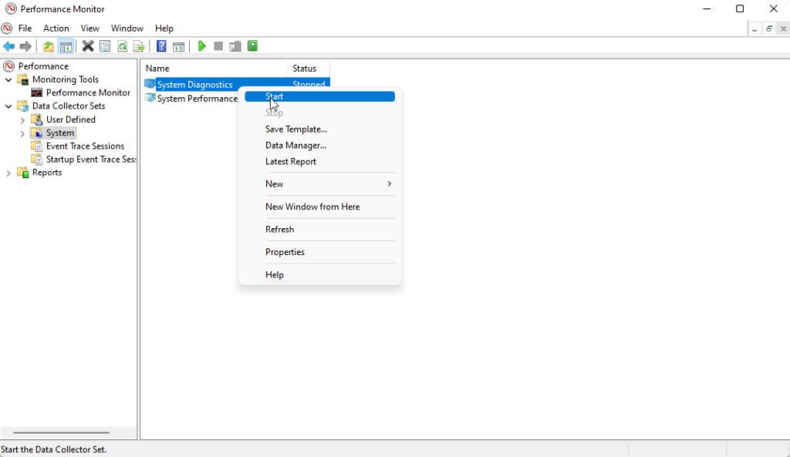
Task: Click the Performance Monitor icon in menu bar
Action: (x=6, y=29)
